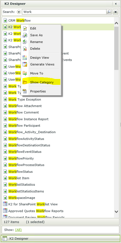This screenshot has width=121, height=243.
Task: Click the Move To folder icon
Action: pyautogui.click(x=25, y=73)
